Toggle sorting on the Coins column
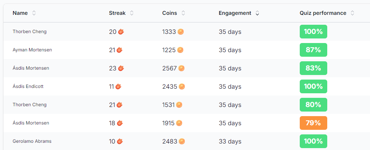Viewport: 370px width, 150px height. [183, 13]
